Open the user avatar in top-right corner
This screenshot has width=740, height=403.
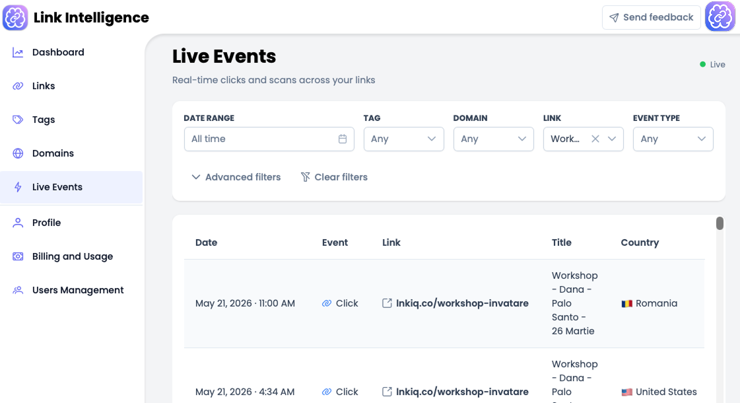point(720,16)
